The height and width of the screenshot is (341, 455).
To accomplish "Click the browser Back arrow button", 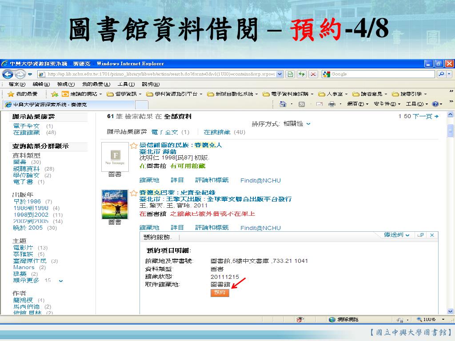I will tap(8, 74).
